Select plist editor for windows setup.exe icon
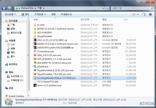156x108 pixels. pos(35,63)
